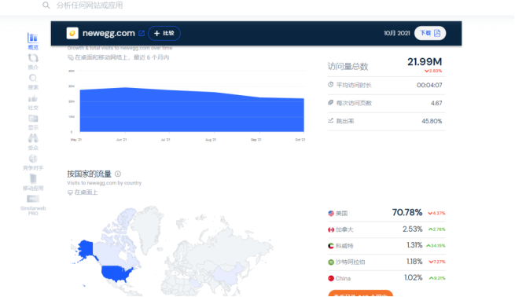
Task: Open the 竞争对手 competitors sidebar item
Action: point(33,163)
